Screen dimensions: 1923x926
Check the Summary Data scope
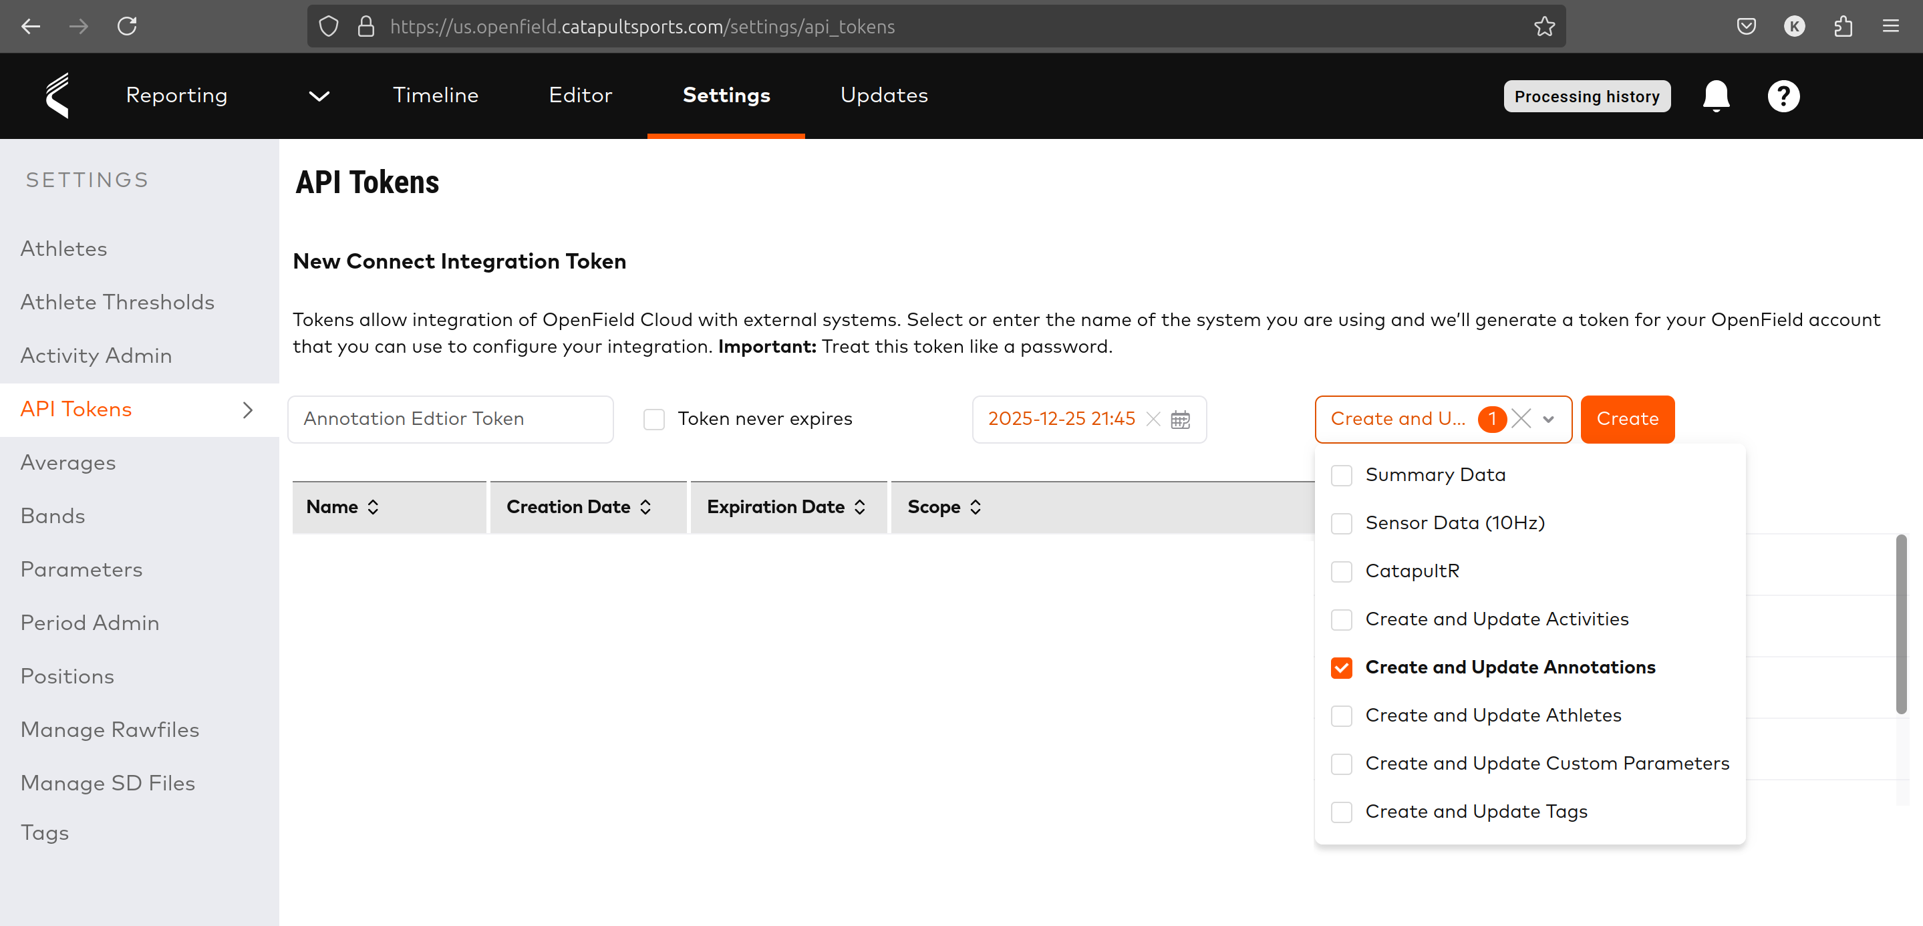point(1342,474)
